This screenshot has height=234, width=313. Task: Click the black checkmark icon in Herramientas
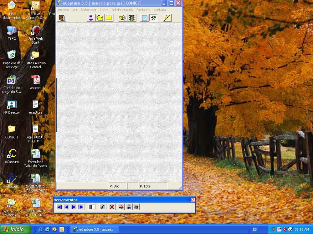click(x=103, y=207)
